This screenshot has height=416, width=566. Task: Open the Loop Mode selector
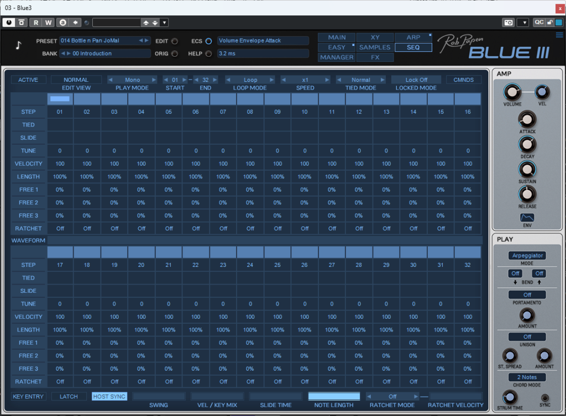click(x=250, y=80)
